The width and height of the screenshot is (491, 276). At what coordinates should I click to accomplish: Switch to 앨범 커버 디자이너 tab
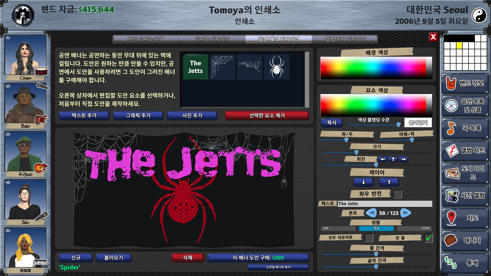345,39
